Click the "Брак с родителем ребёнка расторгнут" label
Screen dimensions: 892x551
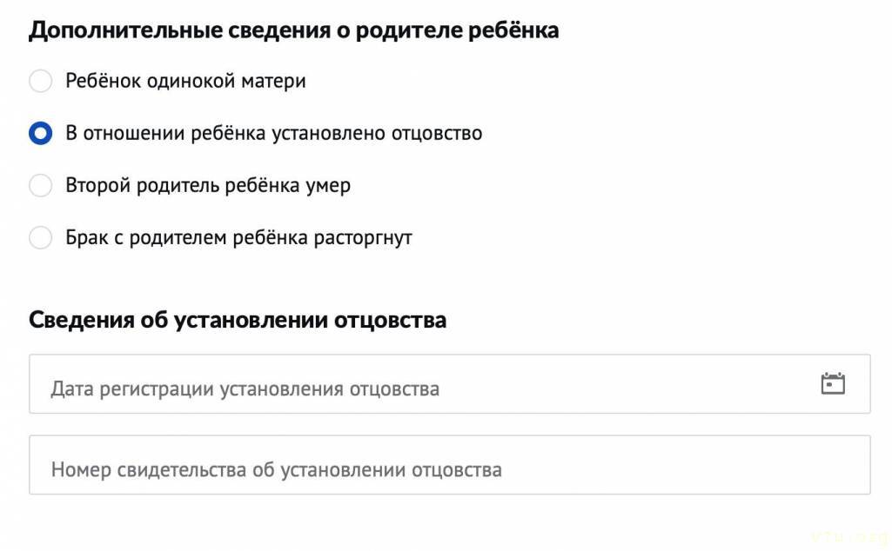click(x=238, y=238)
